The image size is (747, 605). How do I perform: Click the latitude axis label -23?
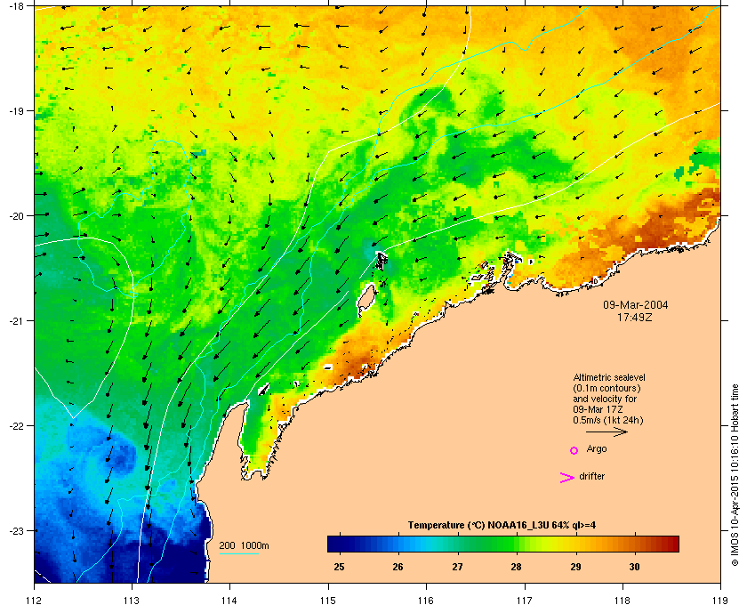(16, 530)
